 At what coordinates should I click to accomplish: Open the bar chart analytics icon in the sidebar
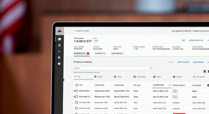59,51
